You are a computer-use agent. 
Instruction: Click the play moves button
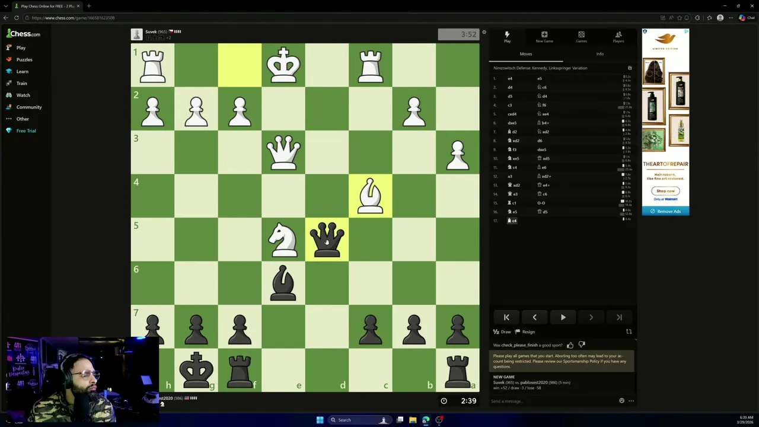[x=563, y=317]
